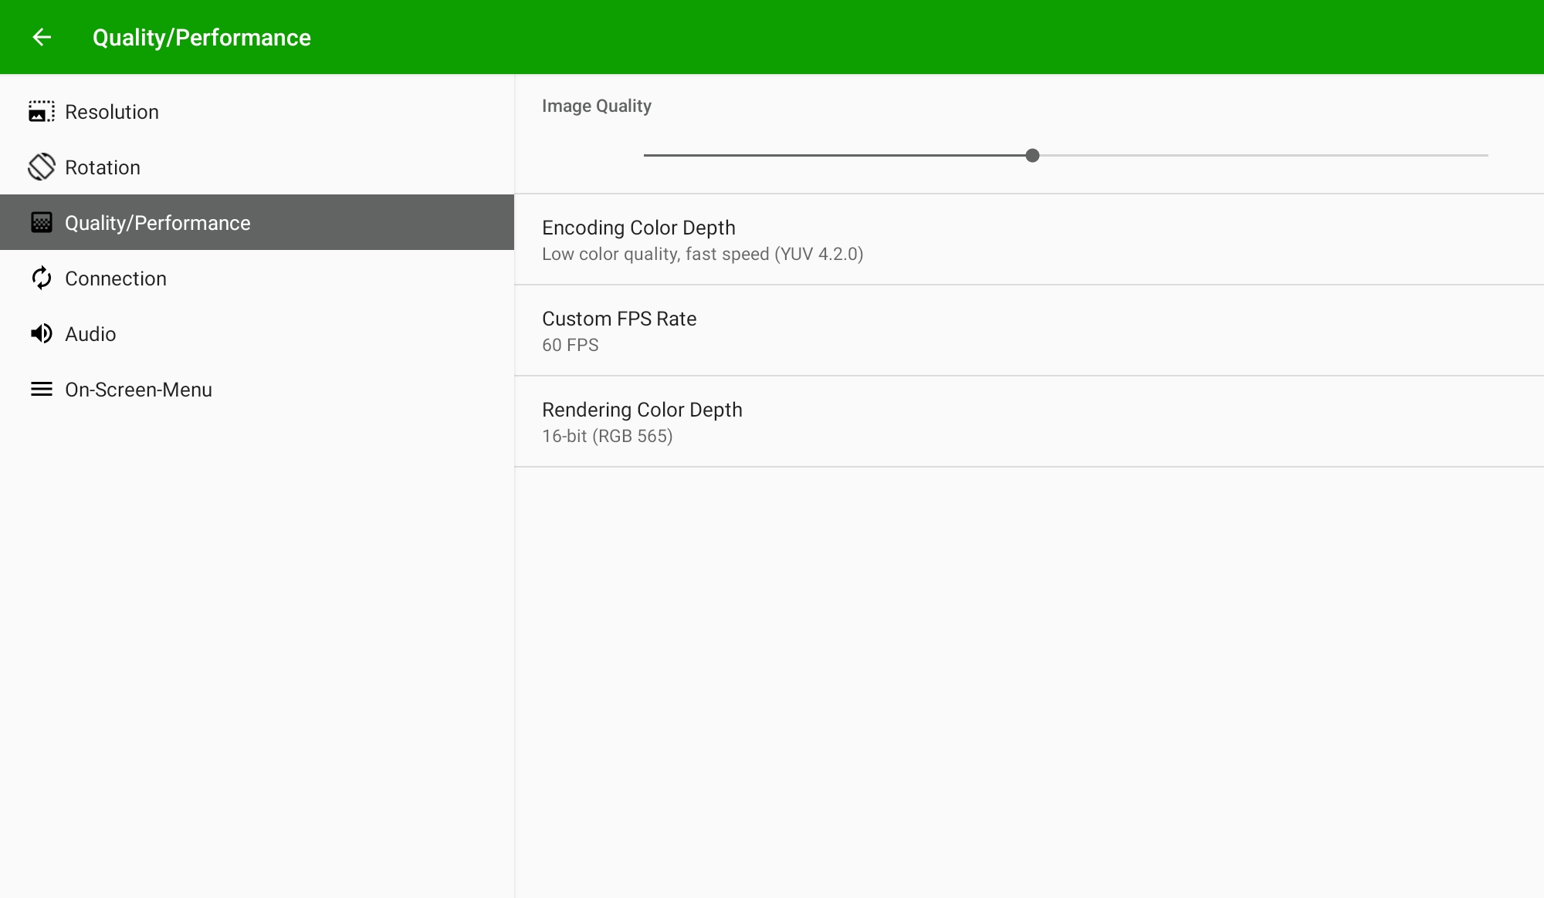Click the Audio speaker icon
Viewport: 1544px width, 898px height.
pyautogui.click(x=42, y=334)
